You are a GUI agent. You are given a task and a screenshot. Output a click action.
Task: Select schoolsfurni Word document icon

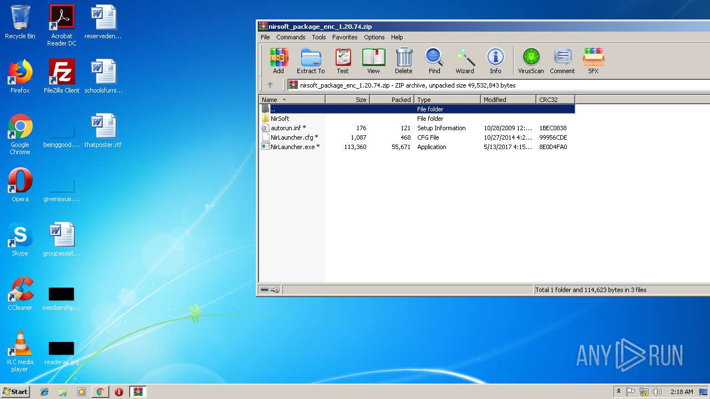tap(103, 76)
